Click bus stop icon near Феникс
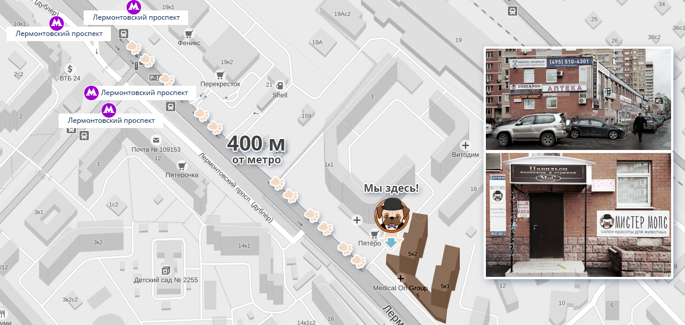The width and height of the screenshot is (685, 325). tap(124, 34)
